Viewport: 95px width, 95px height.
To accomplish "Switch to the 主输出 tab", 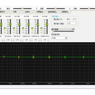I will (x=27, y=12).
